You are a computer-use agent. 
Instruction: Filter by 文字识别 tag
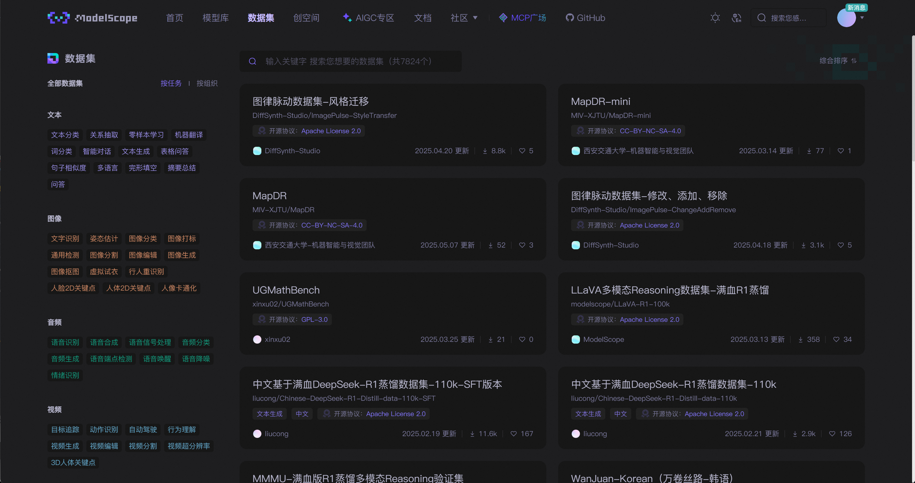[65, 239]
